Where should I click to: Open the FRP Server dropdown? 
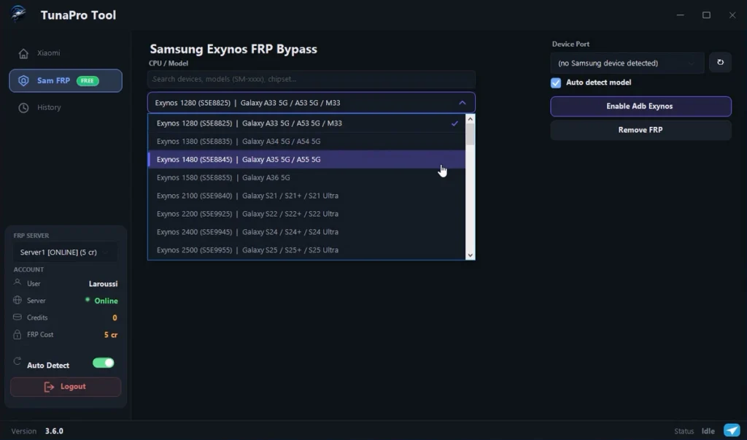coord(64,252)
